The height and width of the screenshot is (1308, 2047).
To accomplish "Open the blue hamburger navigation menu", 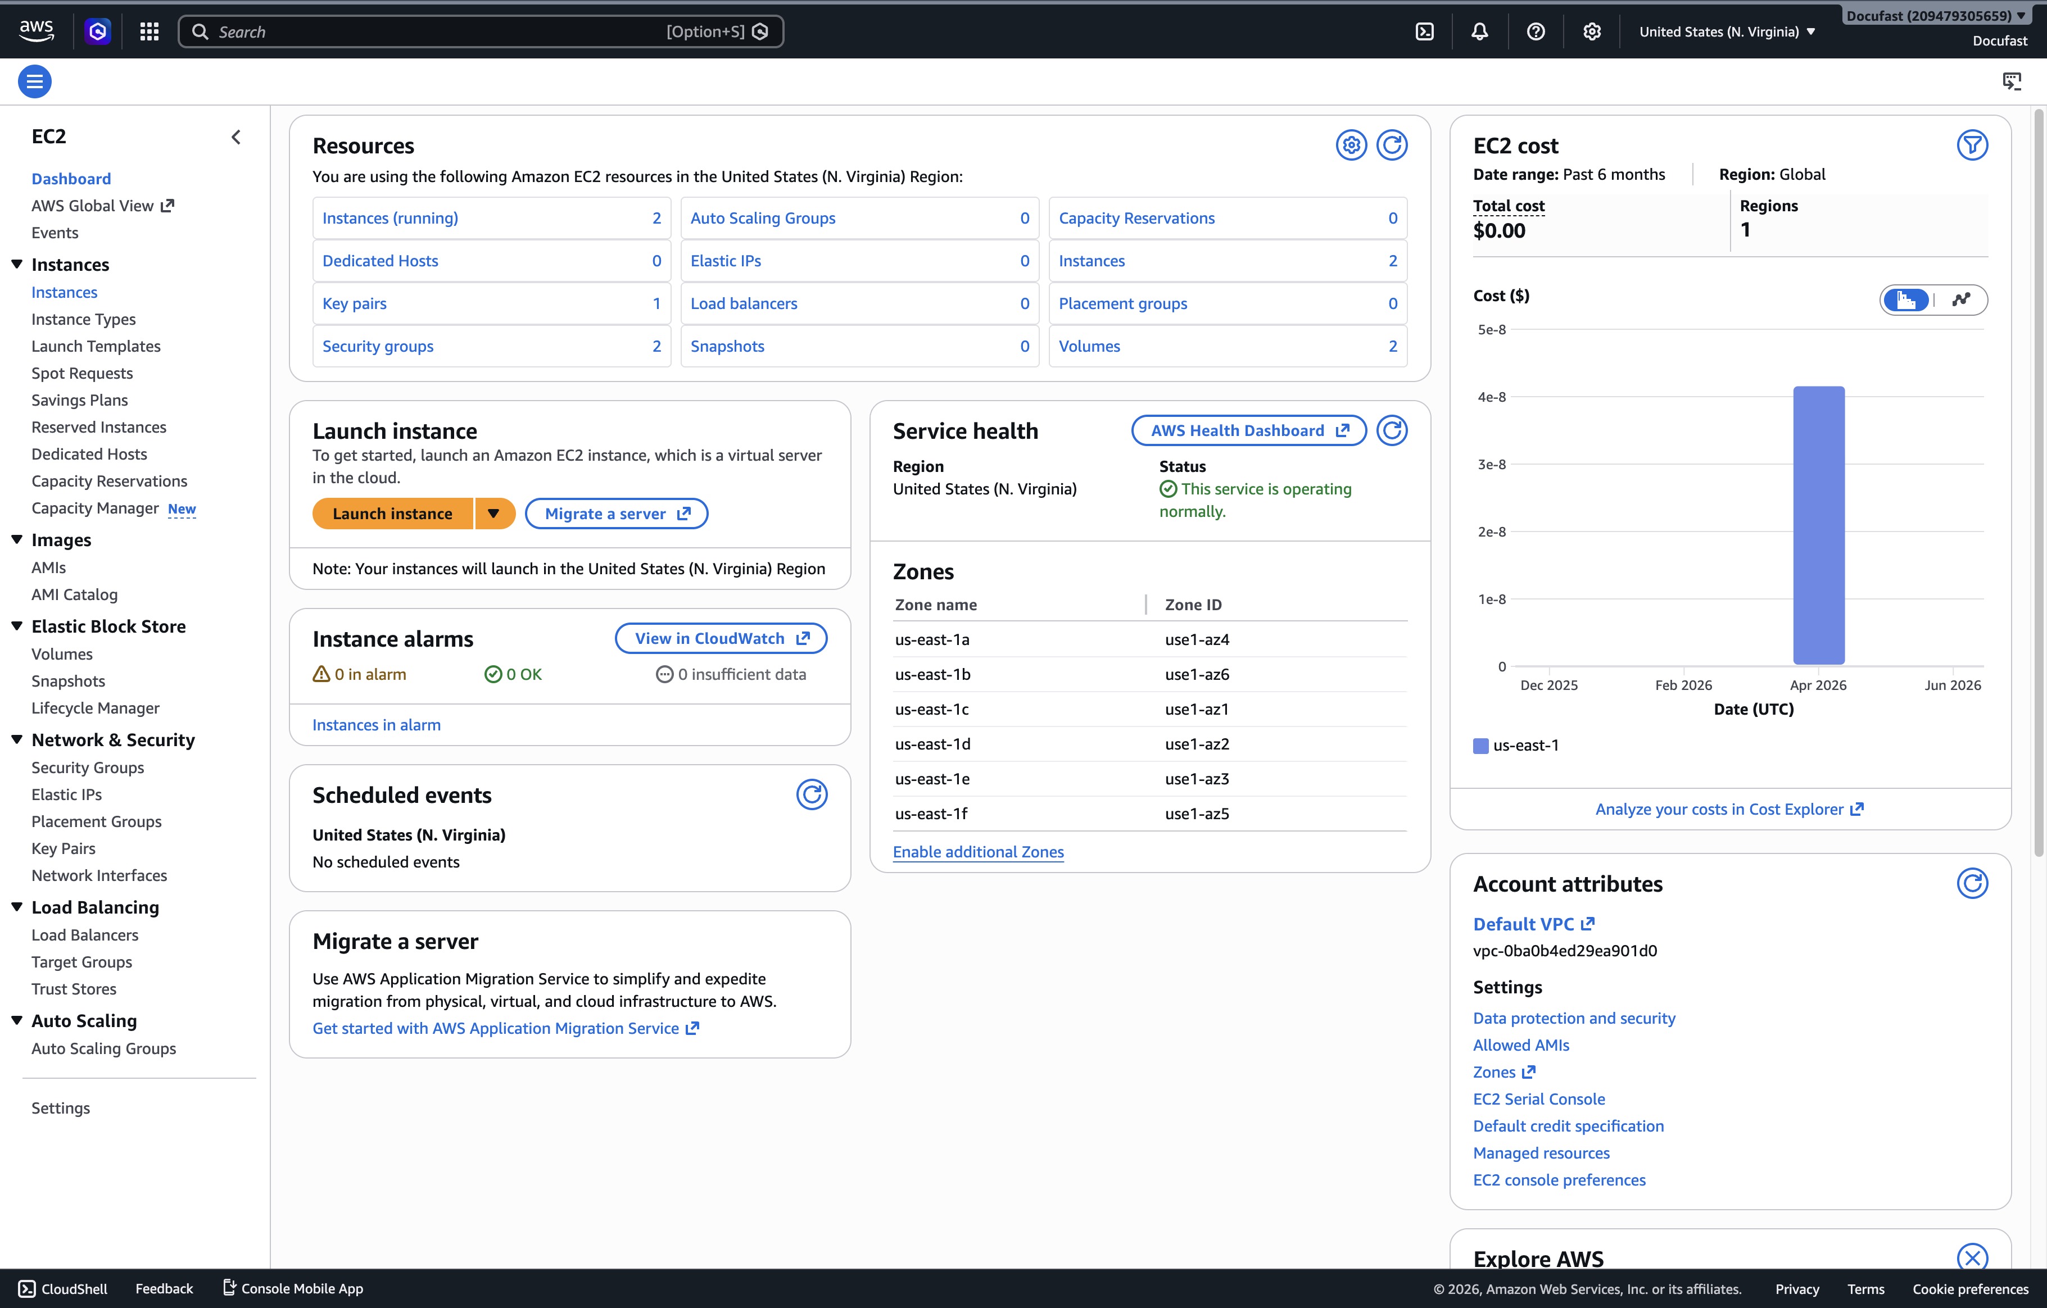I will click(35, 81).
